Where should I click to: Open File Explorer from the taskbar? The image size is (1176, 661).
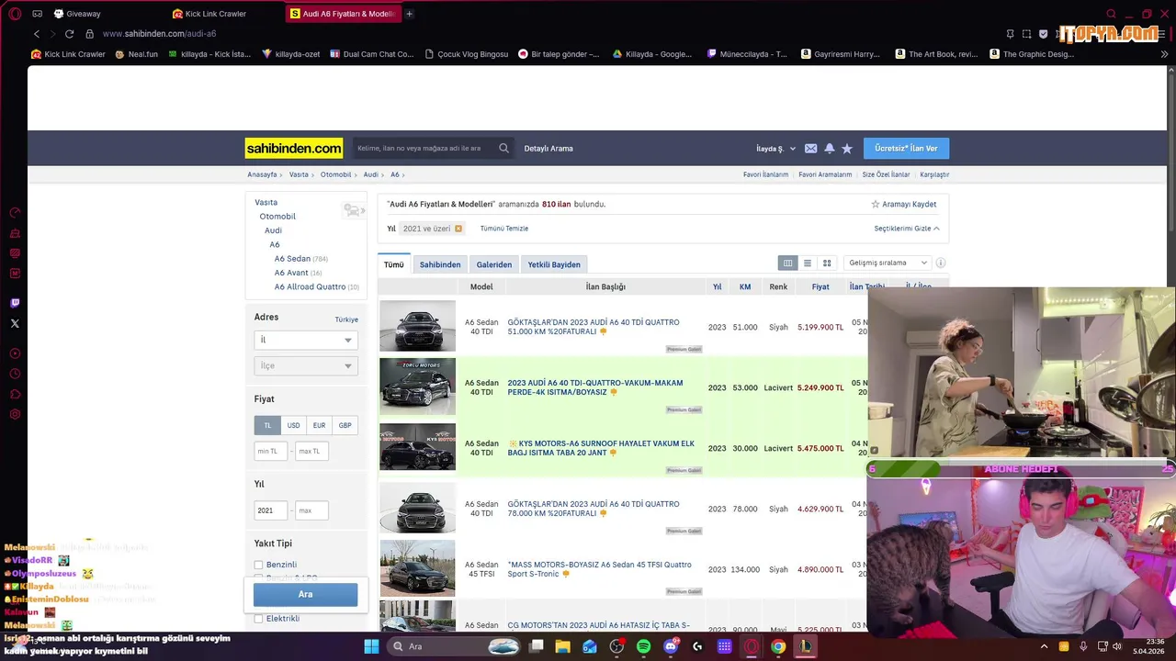pyautogui.click(x=563, y=646)
